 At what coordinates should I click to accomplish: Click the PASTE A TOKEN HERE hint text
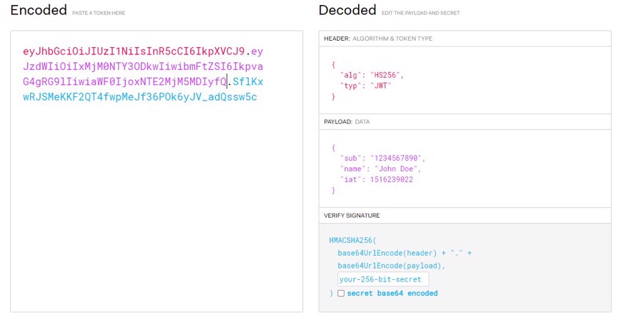(99, 13)
